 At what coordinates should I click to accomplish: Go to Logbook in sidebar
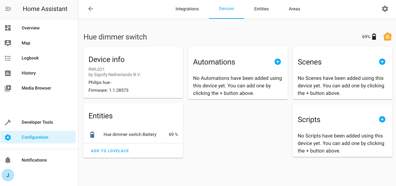(x=30, y=58)
